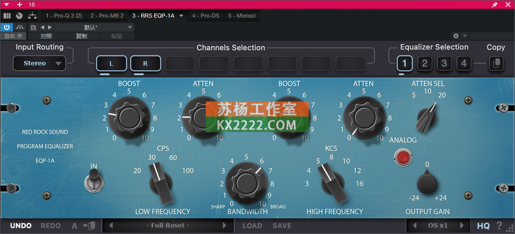Viewport: 515px width, 234px height.
Task: Open the title bar dropdown triangle
Action: (7, 5)
